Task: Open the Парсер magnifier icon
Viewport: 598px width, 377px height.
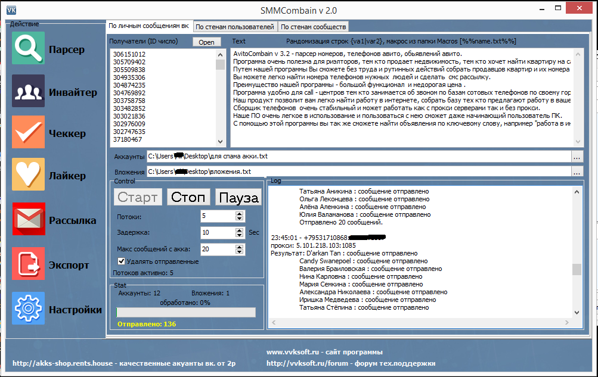Action: coord(28,48)
